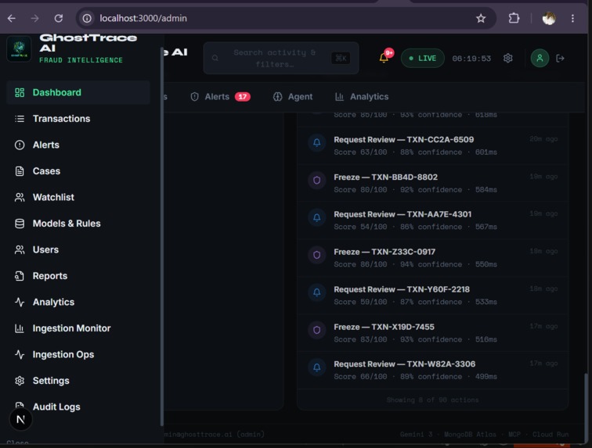Click the Cases document icon
Viewport: 592px width, 448px height.
coord(20,171)
